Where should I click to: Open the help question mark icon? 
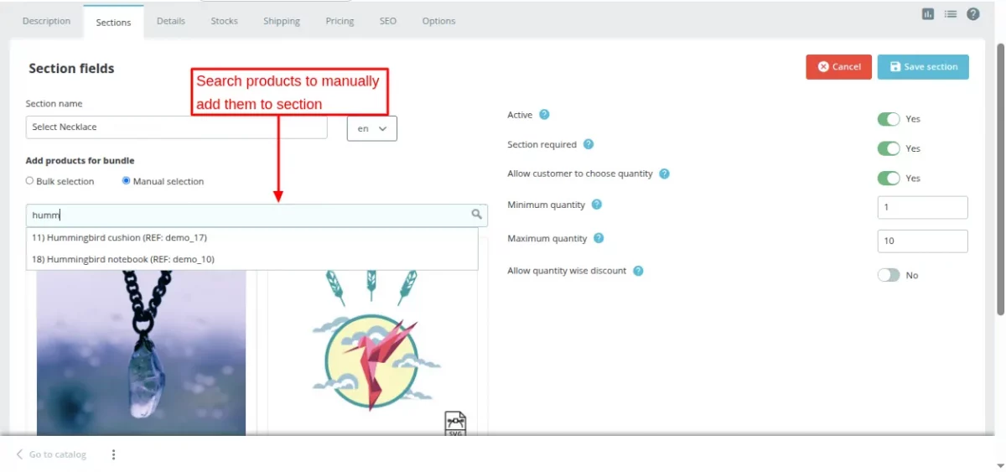click(973, 14)
